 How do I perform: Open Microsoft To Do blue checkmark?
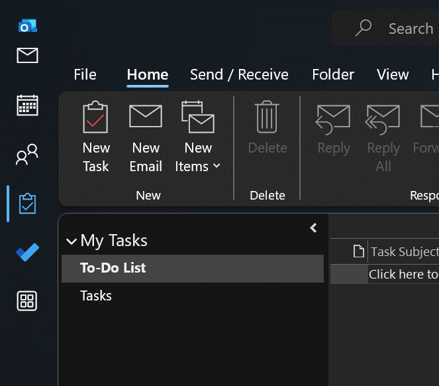[x=27, y=252]
